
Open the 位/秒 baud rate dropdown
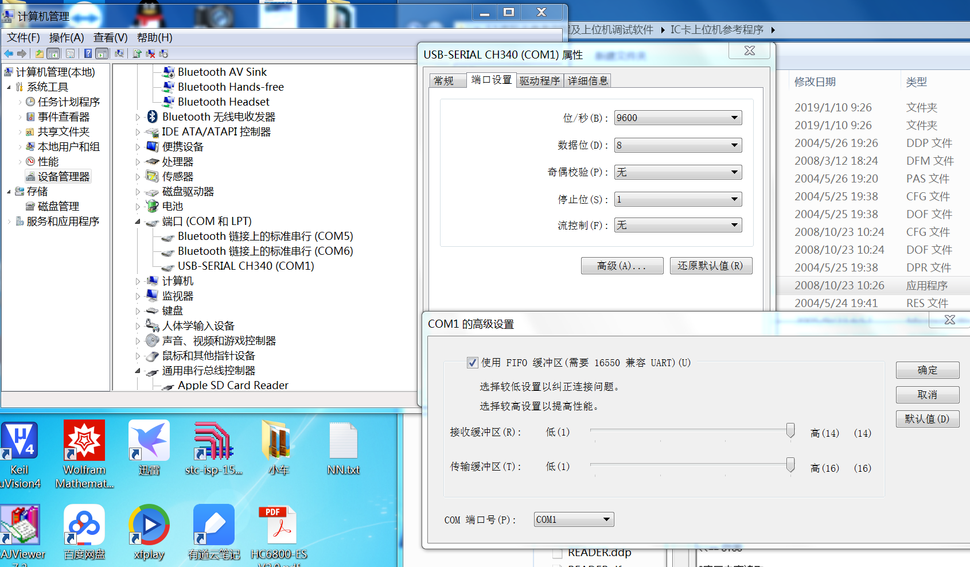(x=733, y=117)
